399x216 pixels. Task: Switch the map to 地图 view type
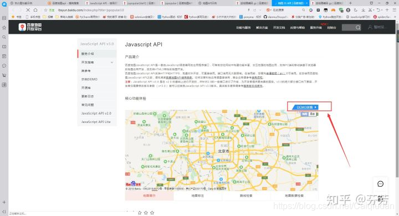point(305,114)
